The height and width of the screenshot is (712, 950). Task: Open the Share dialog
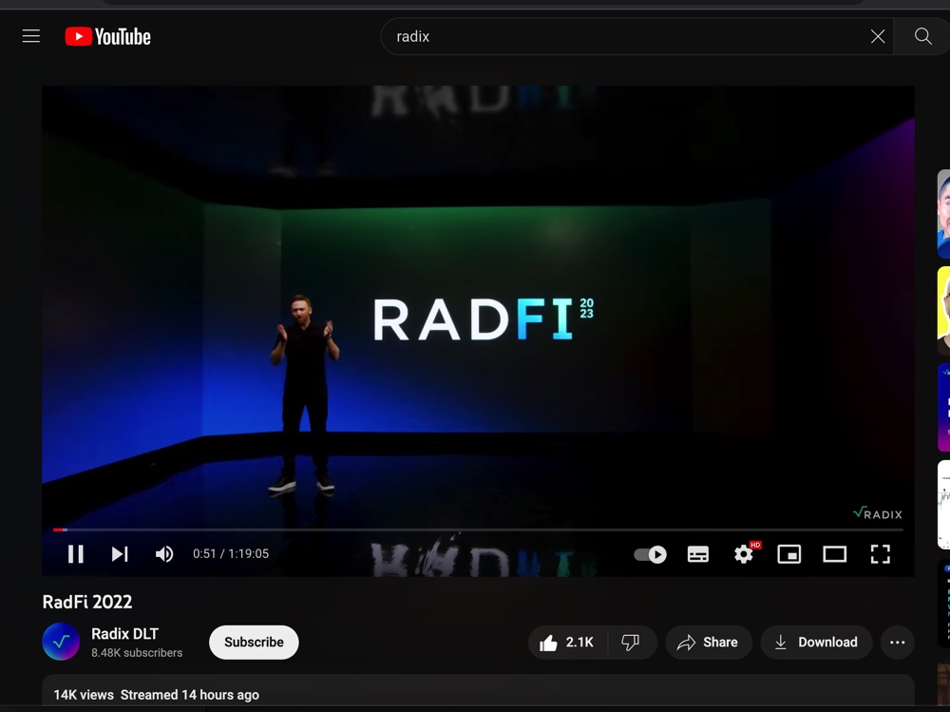point(708,642)
